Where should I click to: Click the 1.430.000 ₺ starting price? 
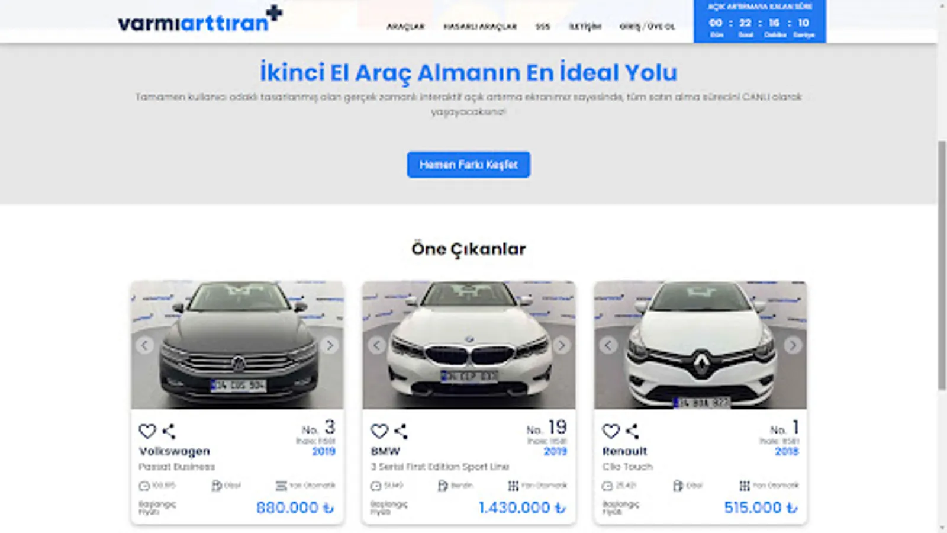coord(522,508)
